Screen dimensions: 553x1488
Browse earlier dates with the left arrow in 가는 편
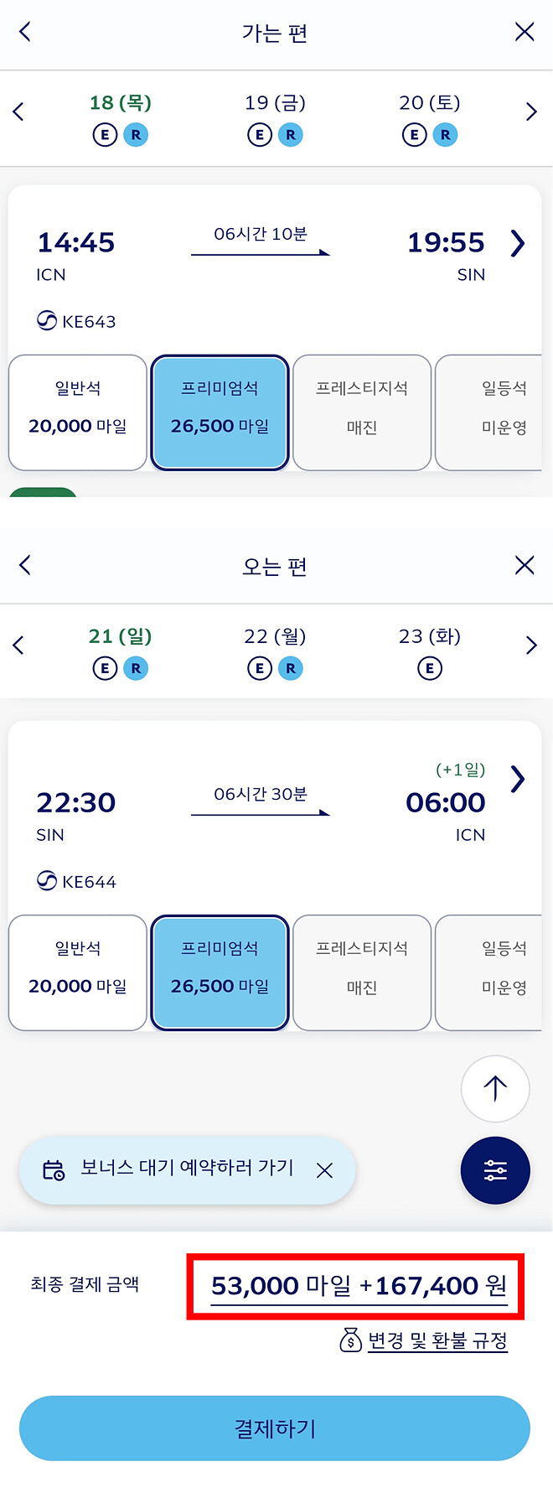click(18, 111)
